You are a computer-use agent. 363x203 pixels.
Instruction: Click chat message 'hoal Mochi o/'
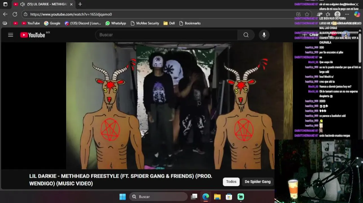pyautogui.click(x=327, y=77)
